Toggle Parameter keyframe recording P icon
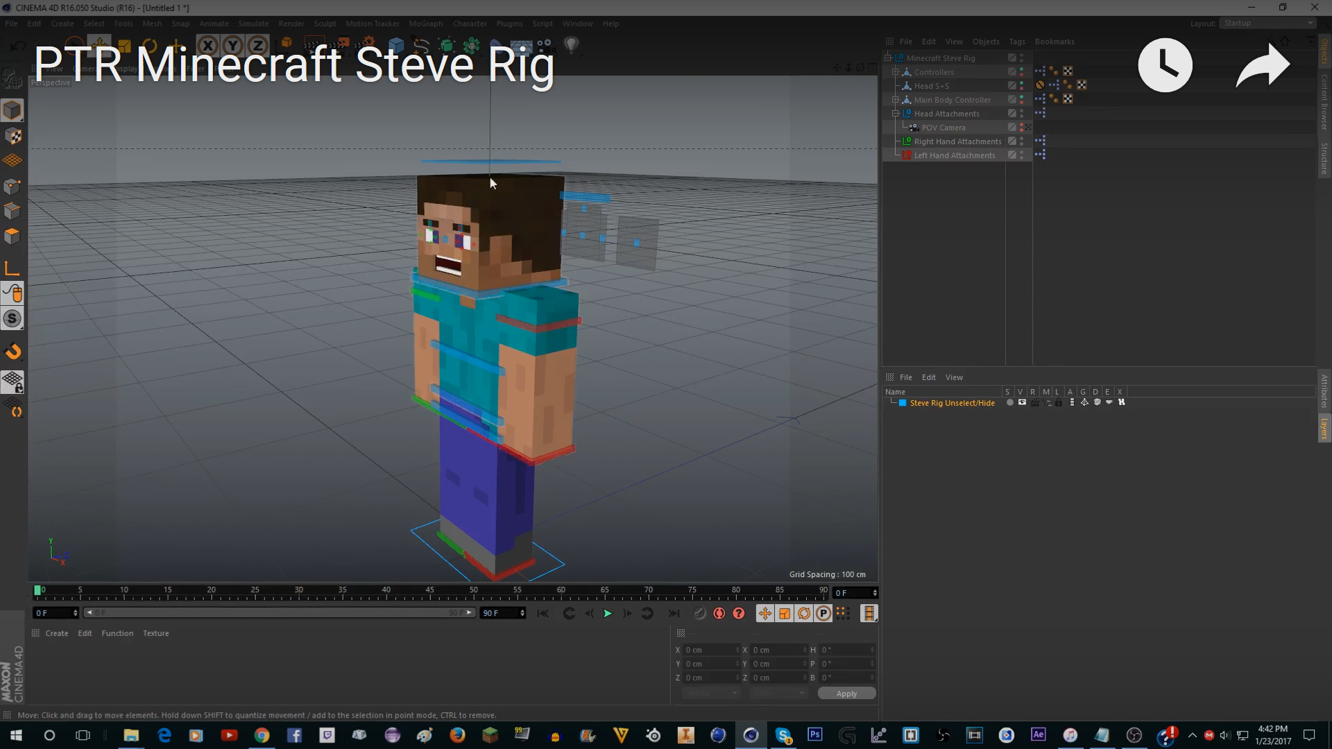This screenshot has width=1332, height=749. click(823, 613)
